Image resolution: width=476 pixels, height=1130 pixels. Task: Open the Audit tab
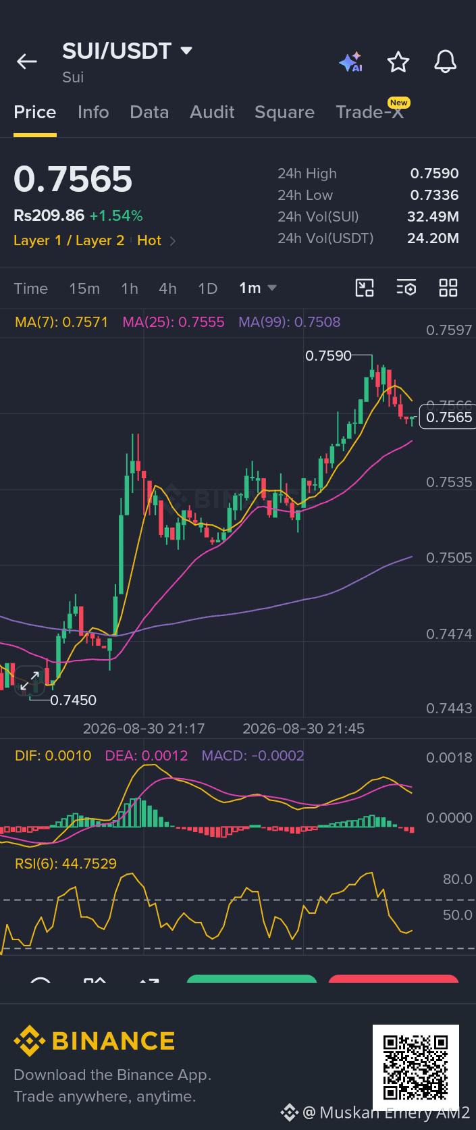212,112
